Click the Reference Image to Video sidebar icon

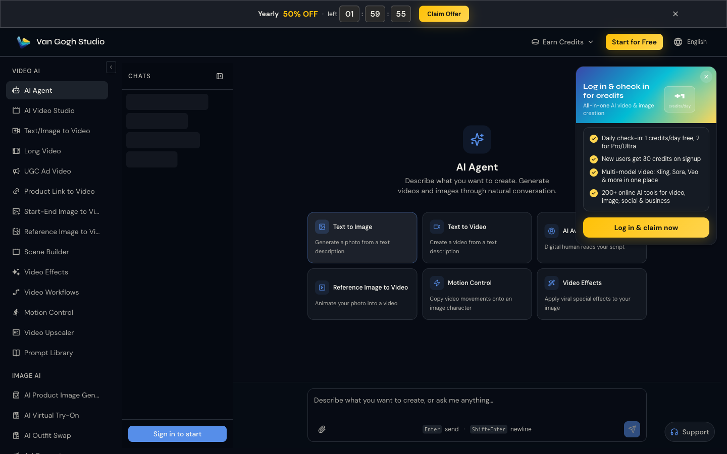(x=16, y=232)
